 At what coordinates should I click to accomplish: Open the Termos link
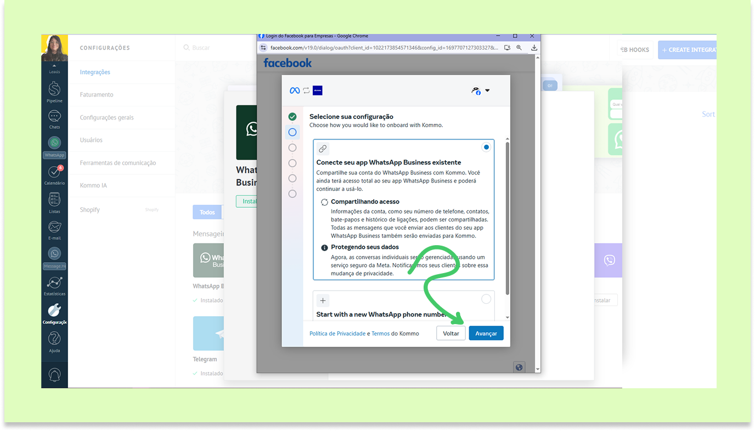click(380, 333)
